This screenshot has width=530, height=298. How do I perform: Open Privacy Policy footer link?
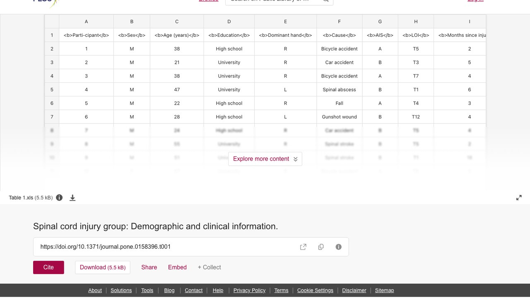tap(249, 291)
